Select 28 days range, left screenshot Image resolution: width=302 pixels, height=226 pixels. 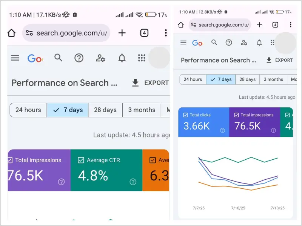pyautogui.click(x=105, y=110)
